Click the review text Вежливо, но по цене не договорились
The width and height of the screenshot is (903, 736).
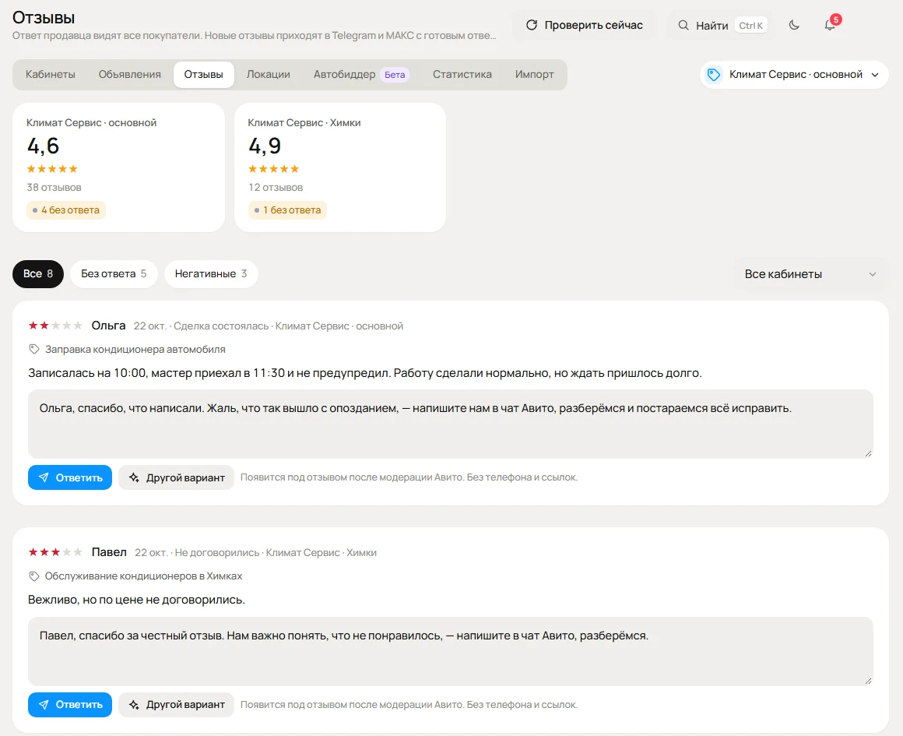pyautogui.click(x=136, y=600)
